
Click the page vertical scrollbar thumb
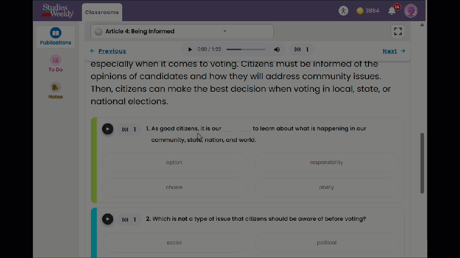(x=422, y=163)
